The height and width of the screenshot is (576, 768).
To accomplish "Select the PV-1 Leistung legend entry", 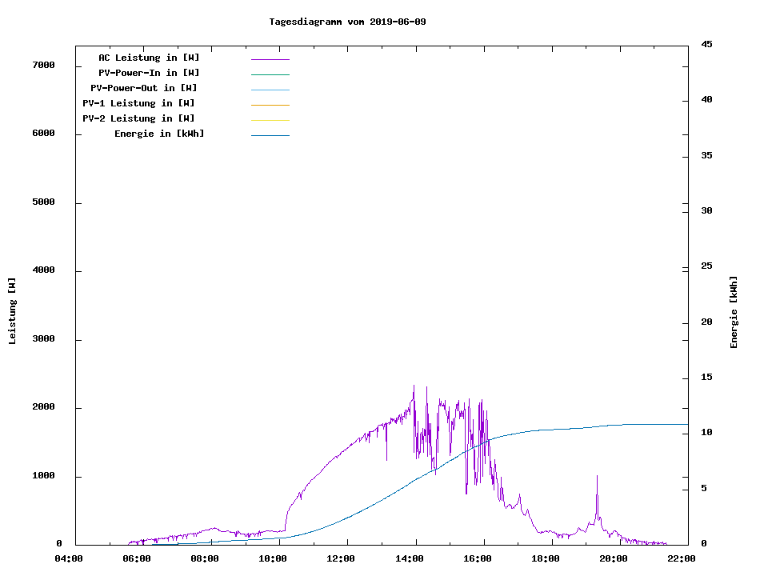I will point(138,103).
